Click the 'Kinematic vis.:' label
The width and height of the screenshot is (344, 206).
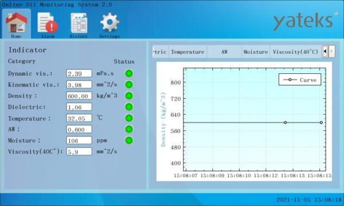(x=34, y=85)
